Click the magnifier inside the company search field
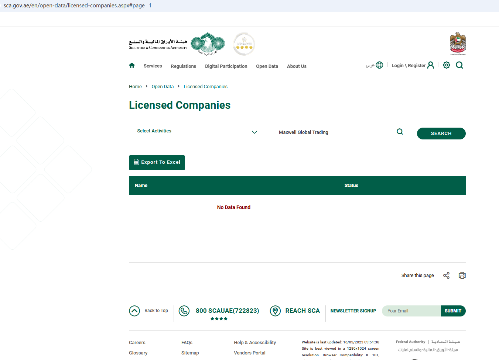The width and height of the screenshot is (499, 360). [400, 132]
